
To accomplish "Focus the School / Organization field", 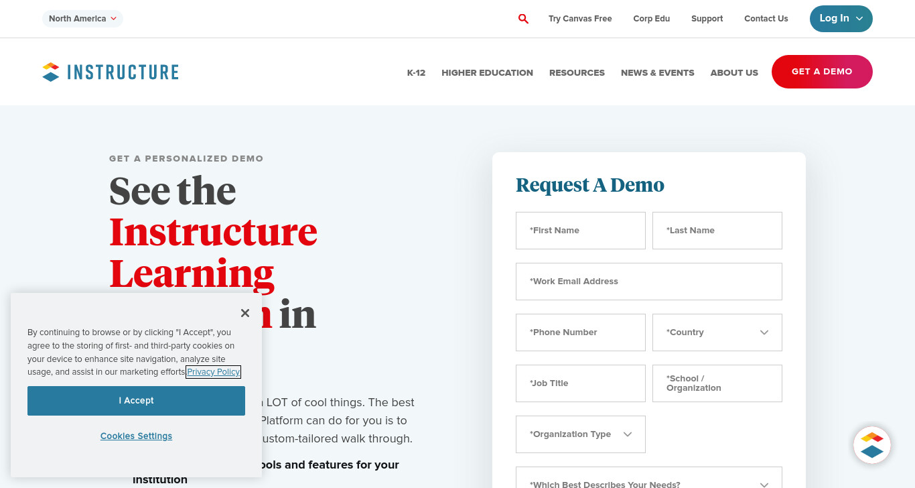I will pyautogui.click(x=717, y=383).
